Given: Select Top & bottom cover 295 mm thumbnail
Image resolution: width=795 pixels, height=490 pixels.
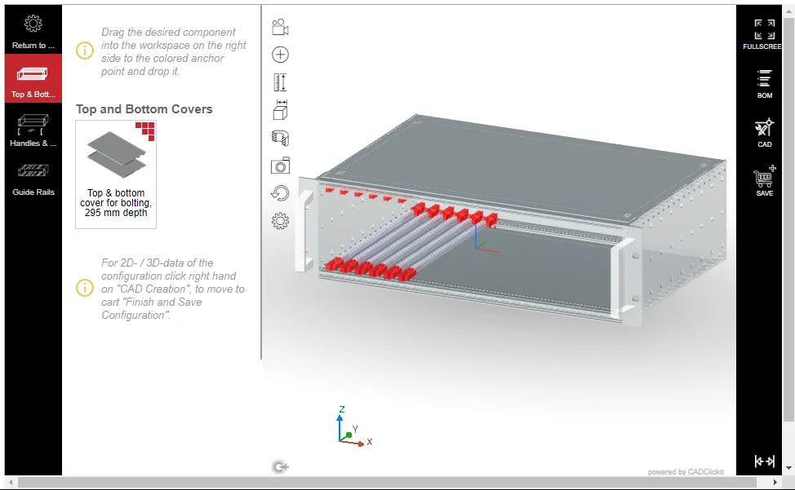Looking at the screenshot, I should click(x=116, y=174).
